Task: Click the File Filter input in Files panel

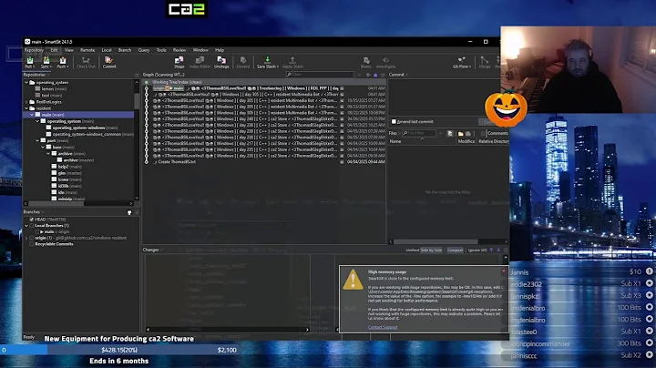Action: (x=419, y=133)
